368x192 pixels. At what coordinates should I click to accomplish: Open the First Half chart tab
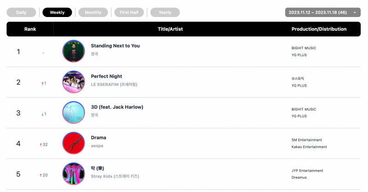pyautogui.click(x=129, y=12)
